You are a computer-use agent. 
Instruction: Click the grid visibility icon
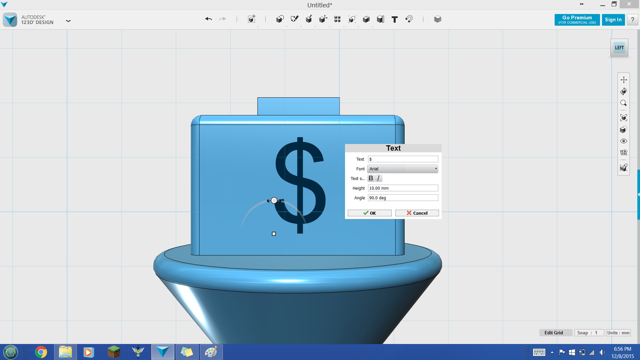(624, 153)
